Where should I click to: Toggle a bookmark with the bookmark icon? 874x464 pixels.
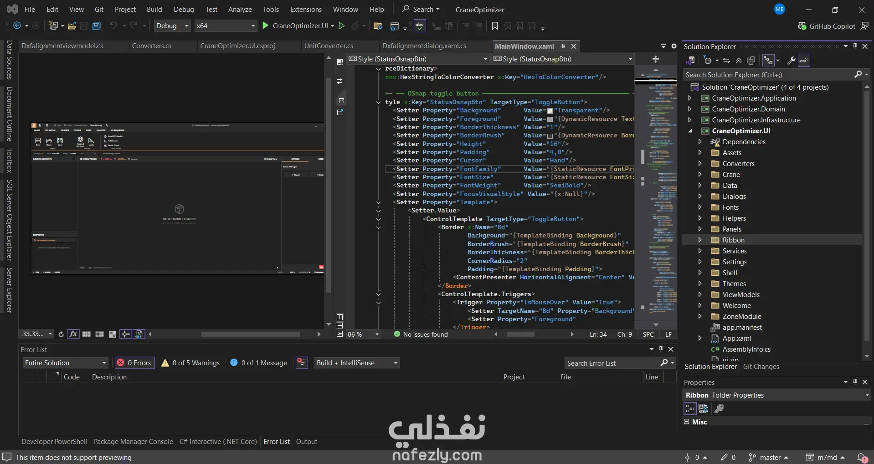[x=495, y=26]
